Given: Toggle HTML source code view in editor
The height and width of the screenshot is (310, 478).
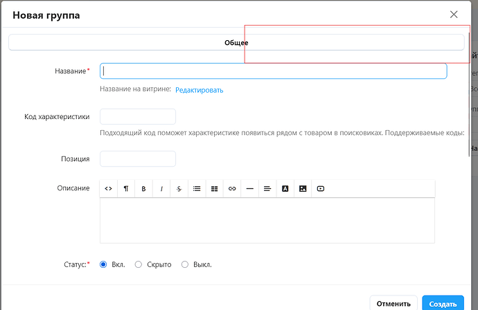Looking at the screenshot, I should (x=108, y=188).
